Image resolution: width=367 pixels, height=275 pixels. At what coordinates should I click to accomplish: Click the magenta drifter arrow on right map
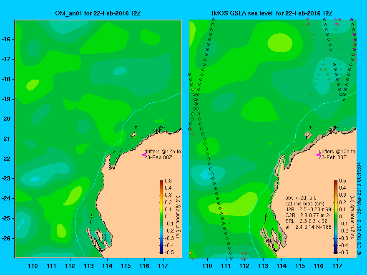319,155
